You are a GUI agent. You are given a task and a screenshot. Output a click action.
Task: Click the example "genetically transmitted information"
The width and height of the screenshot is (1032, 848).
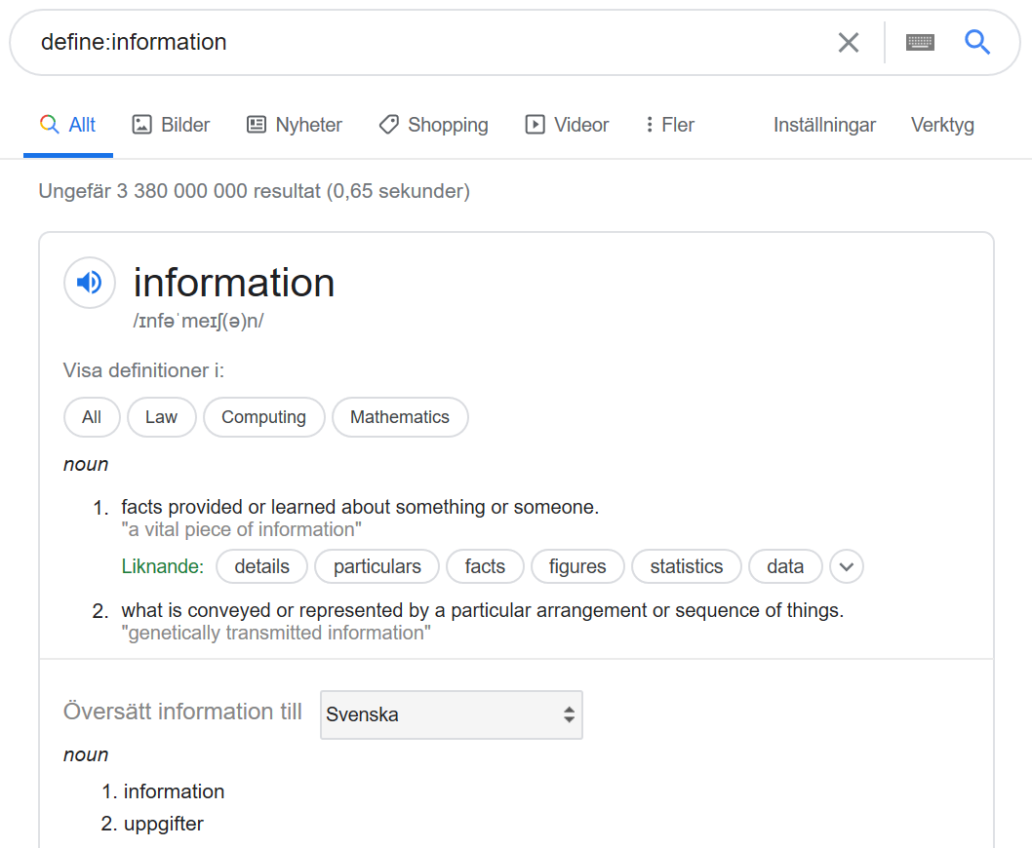coord(276,633)
